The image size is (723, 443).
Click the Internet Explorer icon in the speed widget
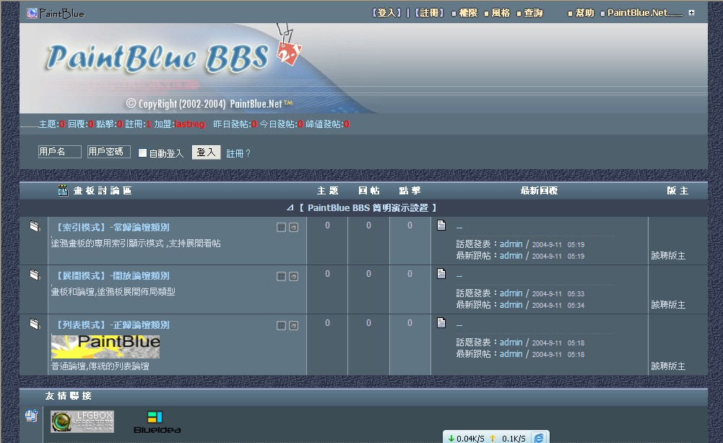click(x=539, y=437)
